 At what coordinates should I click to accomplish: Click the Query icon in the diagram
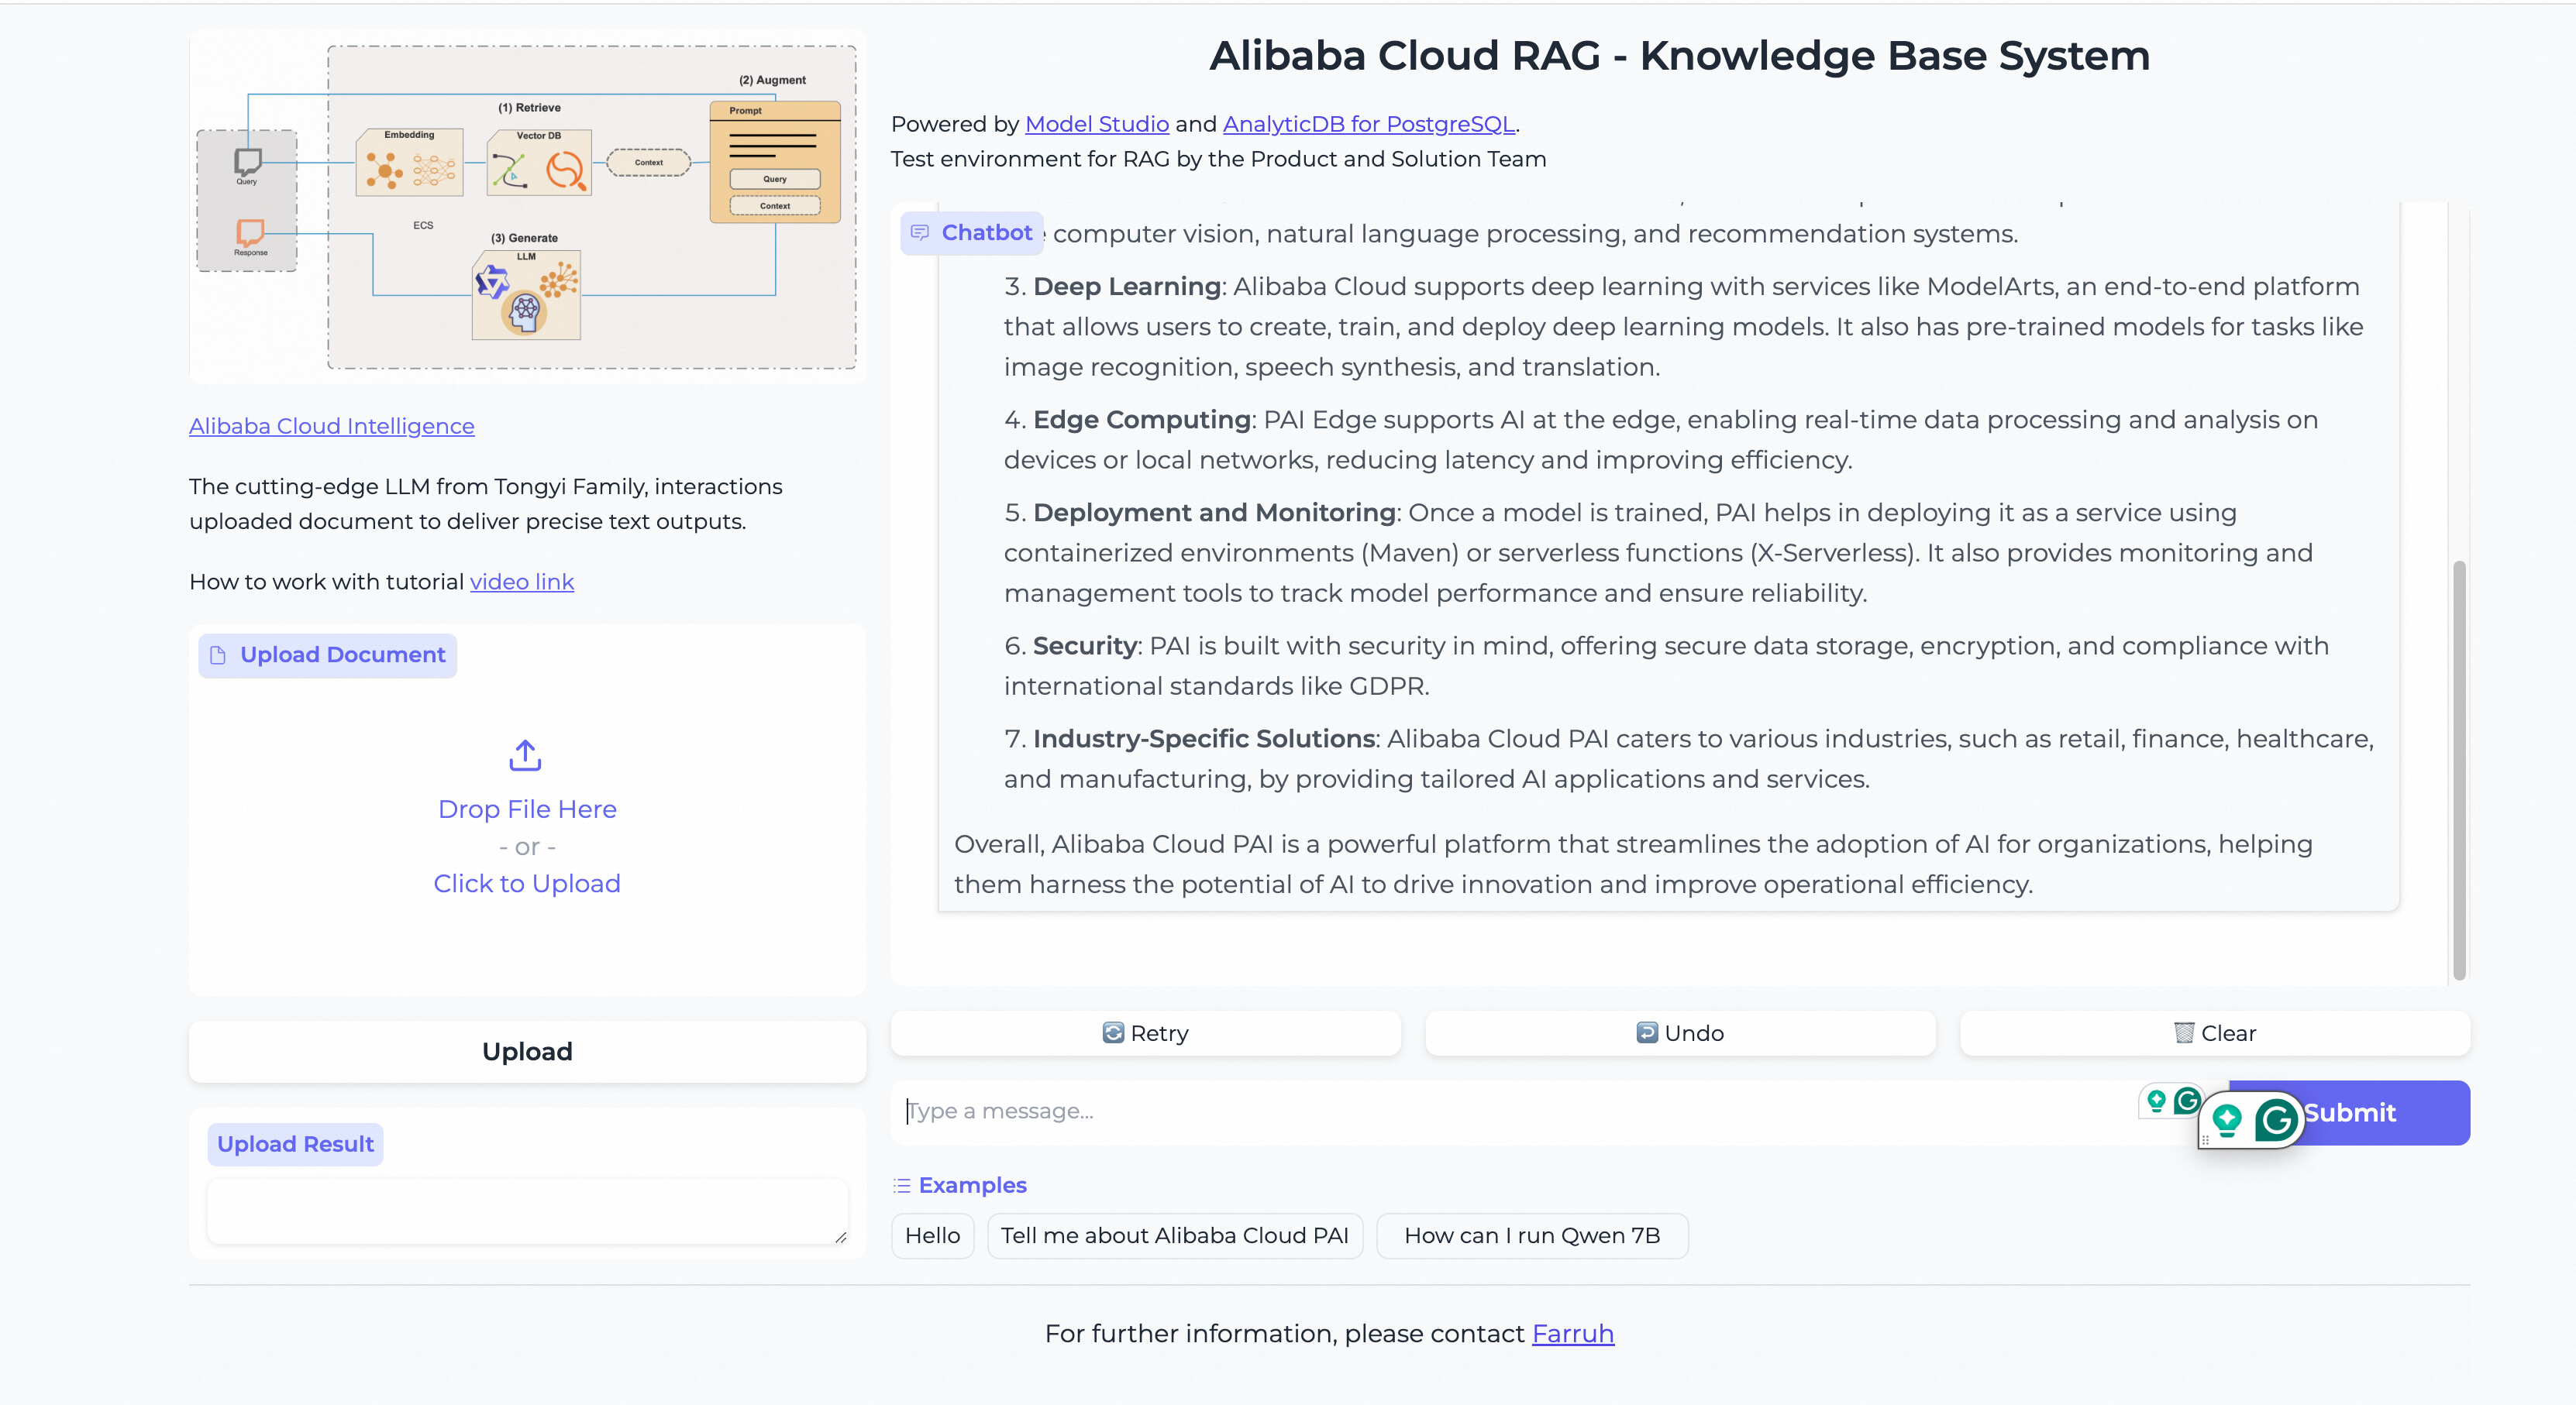pos(247,162)
